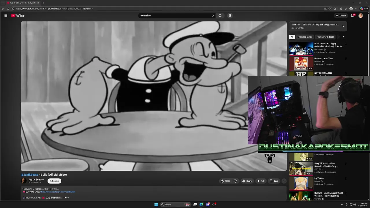Screen dimensions: 370x208
Task: Clear the search box text
Action: [x=213, y=16]
